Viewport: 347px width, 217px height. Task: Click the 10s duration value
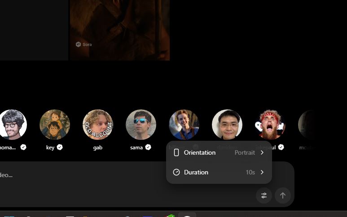[x=250, y=172]
